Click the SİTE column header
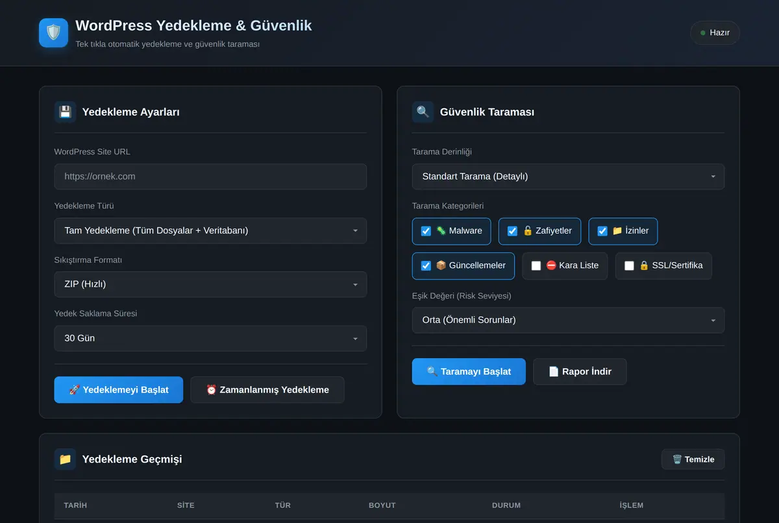The image size is (779, 523). [186, 505]
